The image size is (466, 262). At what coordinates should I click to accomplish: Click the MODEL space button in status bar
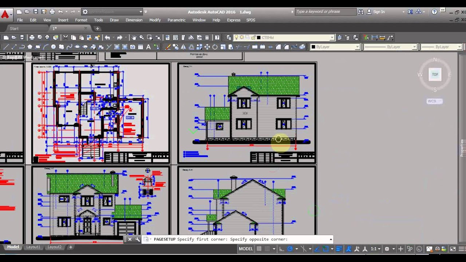(246, 249)
